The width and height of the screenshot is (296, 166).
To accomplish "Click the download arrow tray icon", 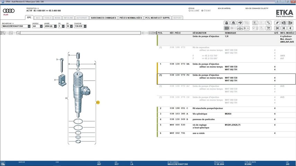I will click(x=240, y=28).
